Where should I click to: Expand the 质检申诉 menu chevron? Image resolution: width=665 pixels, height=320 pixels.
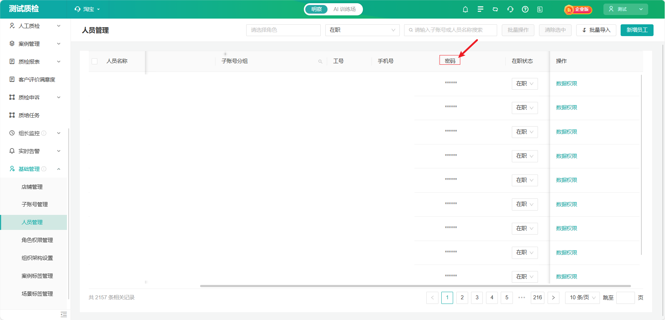(x=59, y=97)
